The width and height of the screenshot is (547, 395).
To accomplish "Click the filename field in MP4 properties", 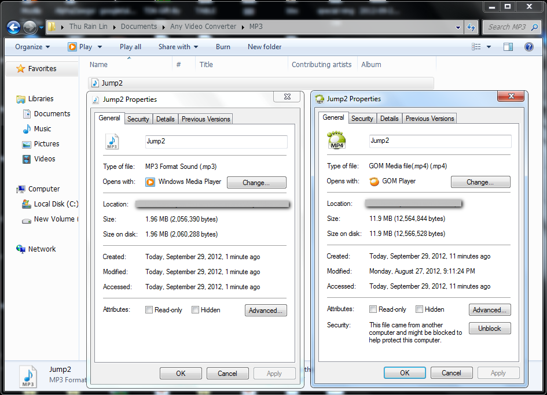I will click(x=440, y=141).
